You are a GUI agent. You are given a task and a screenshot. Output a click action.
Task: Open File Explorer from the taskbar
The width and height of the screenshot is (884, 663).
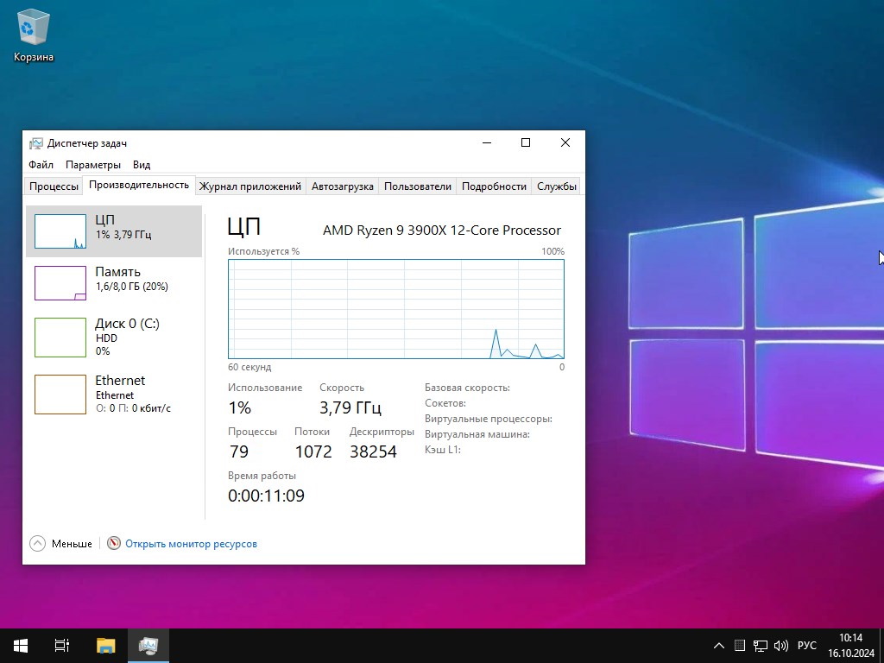click(x=105, y=646)
